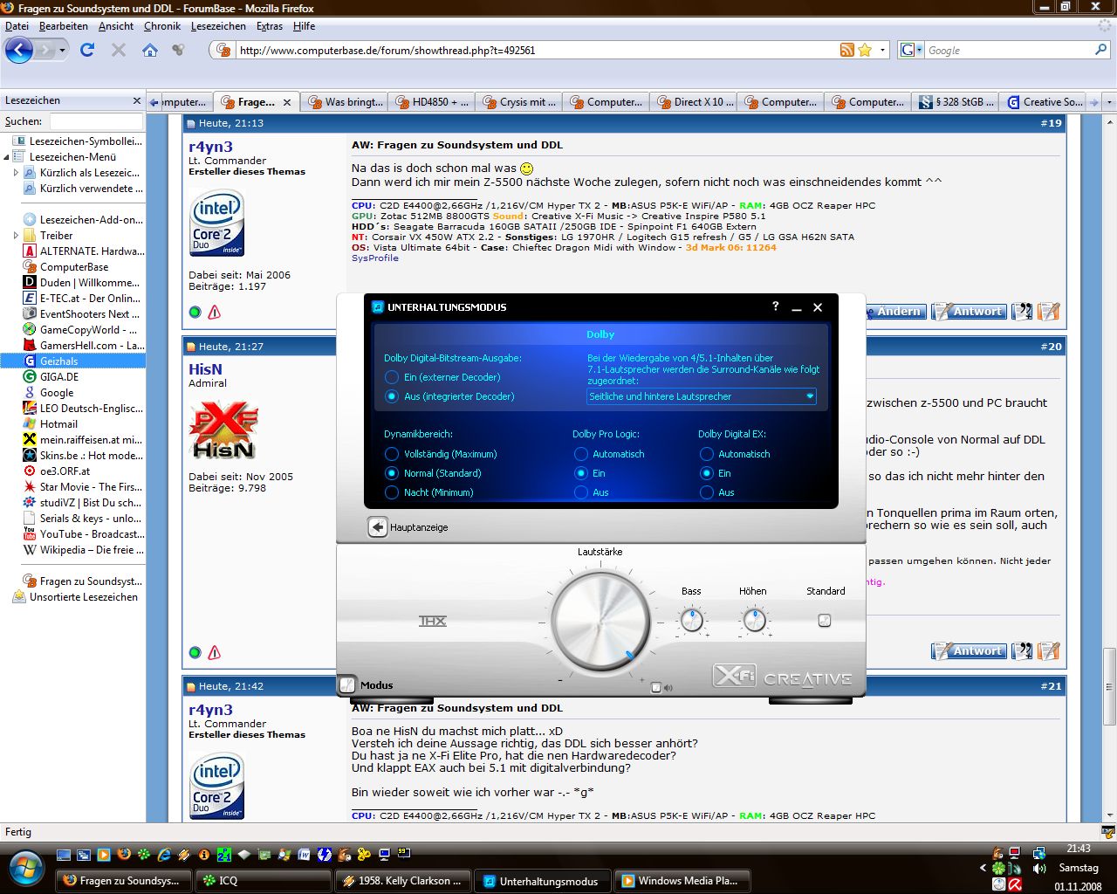
Task: Click the Bass knob
Action: [x=691, y=621]
